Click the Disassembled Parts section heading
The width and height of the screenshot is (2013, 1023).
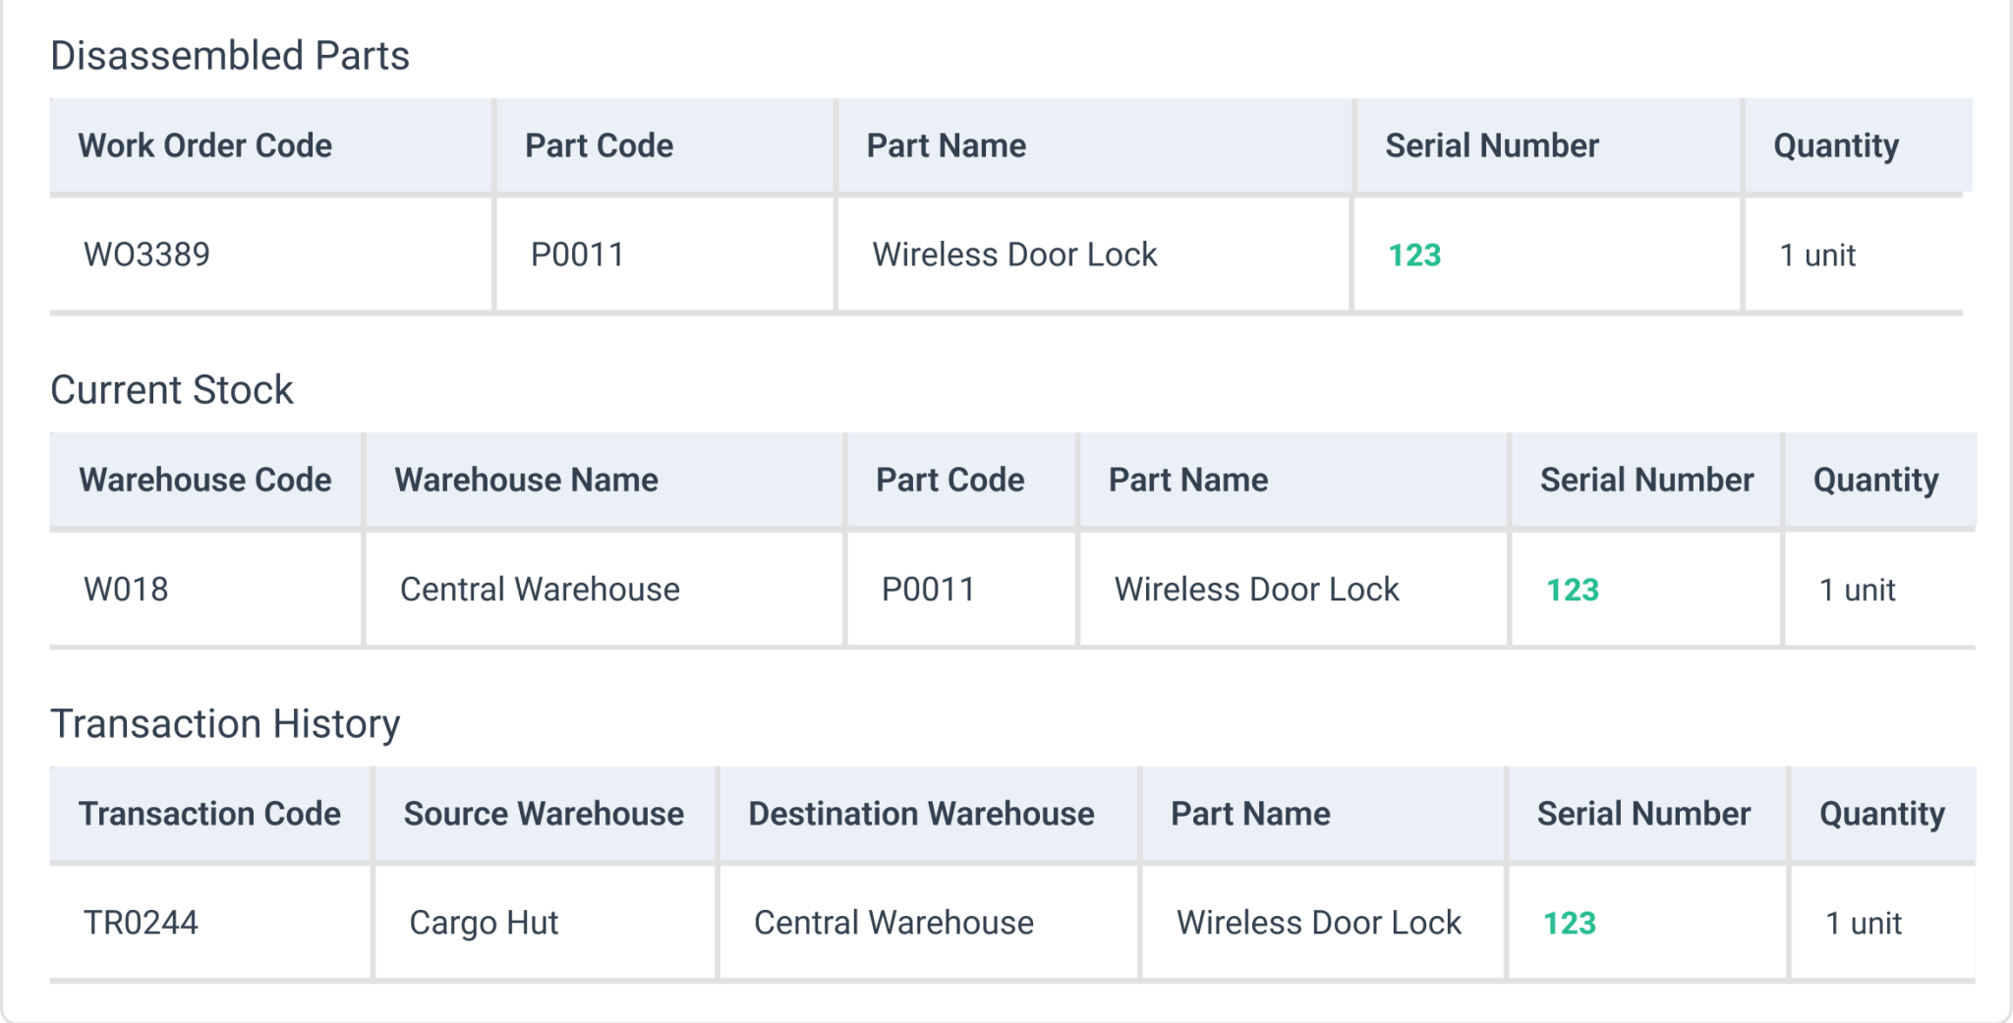pyautogui.click(x=230, y=55)
